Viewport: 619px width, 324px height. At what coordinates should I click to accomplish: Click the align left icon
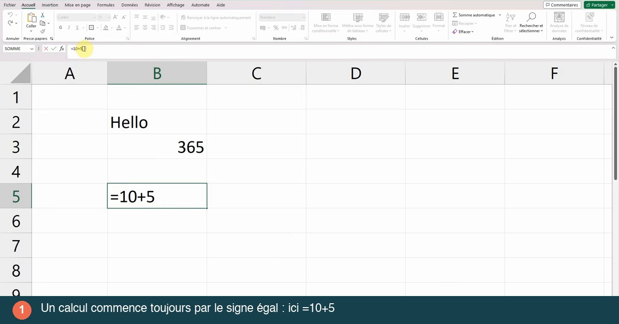tap(136, 28)
